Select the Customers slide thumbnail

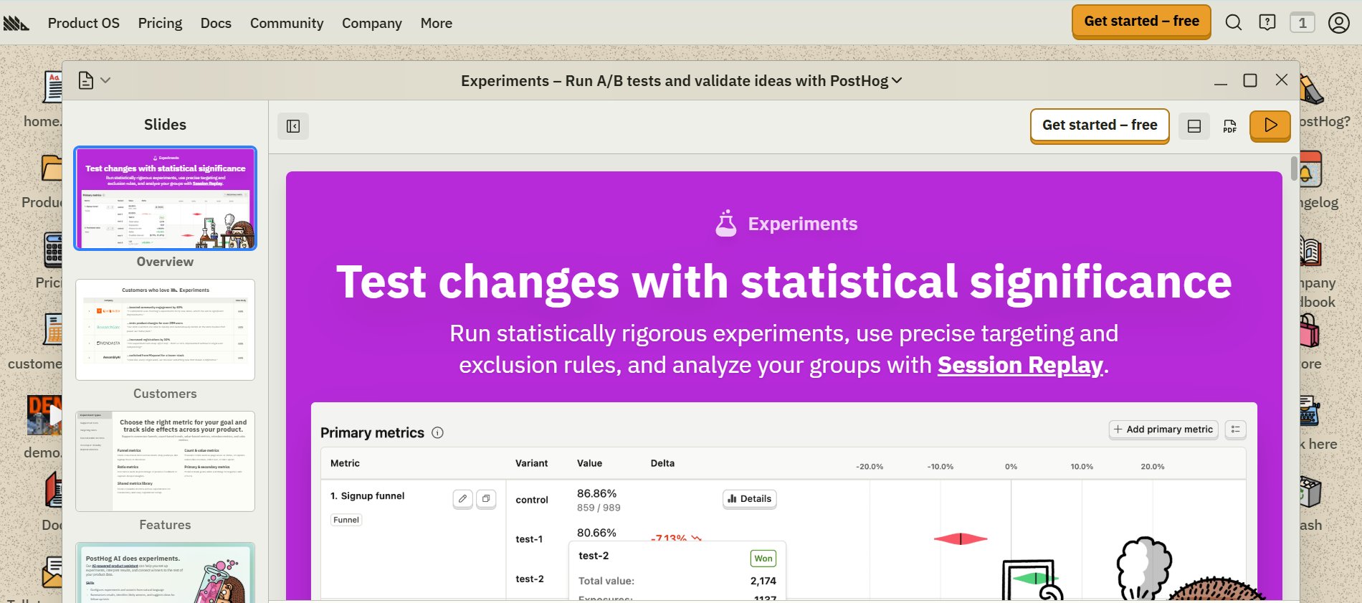[x=165, y=330]
